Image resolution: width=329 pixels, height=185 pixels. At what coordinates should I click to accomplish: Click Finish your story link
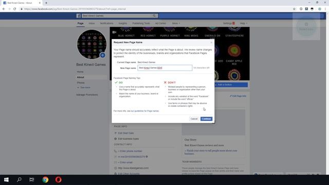pos(211,152)
